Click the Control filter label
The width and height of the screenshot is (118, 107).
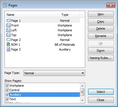14,90
